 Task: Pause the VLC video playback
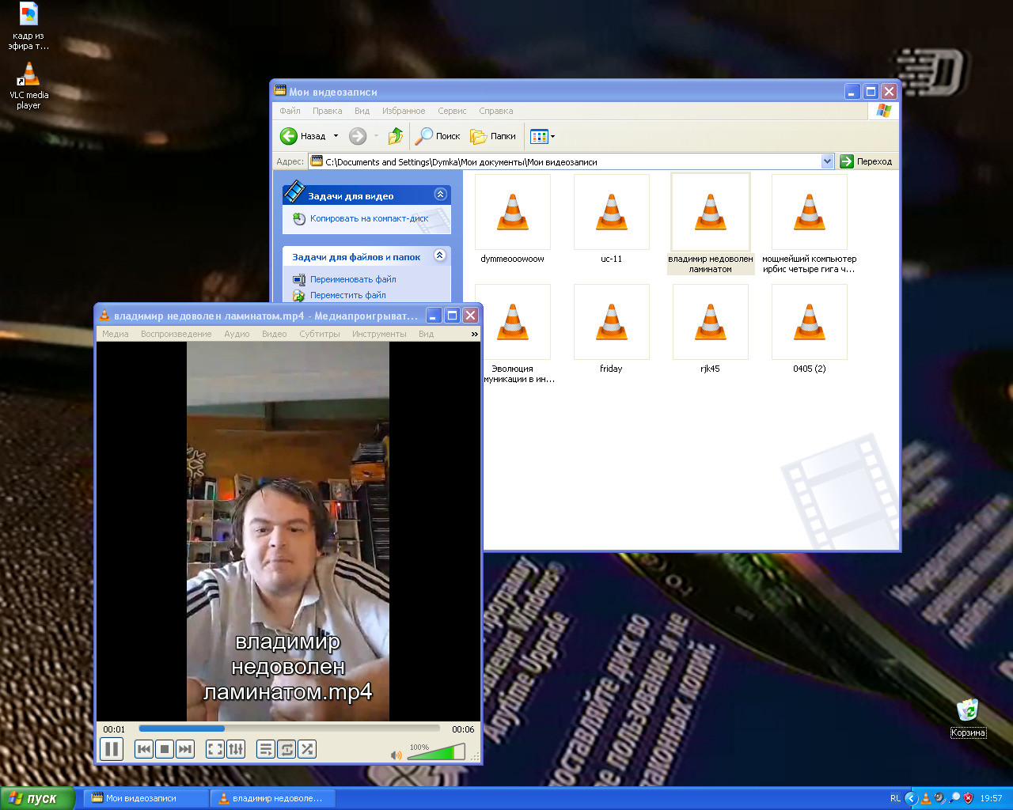112,748
